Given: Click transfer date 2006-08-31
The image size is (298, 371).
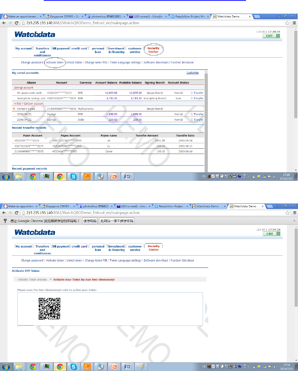Looking at the screenshot, I should tap(185, 146).
